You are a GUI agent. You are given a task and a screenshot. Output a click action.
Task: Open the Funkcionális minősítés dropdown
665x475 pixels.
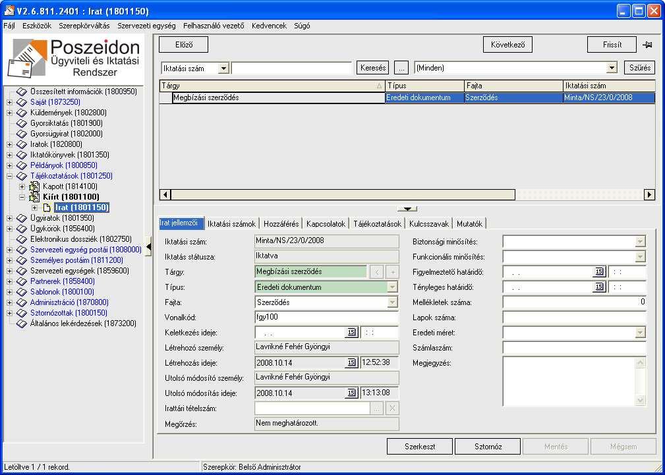click(x=640, y=256)
